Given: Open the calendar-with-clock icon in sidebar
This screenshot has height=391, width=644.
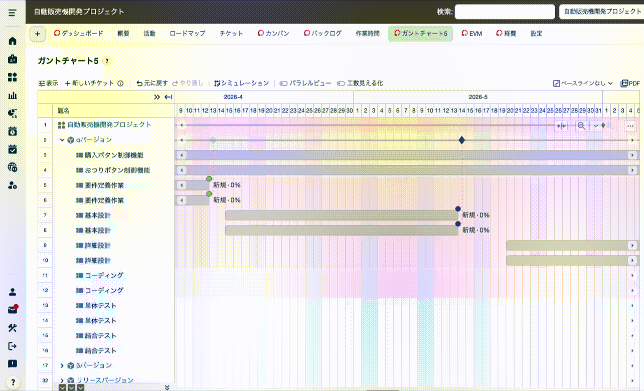Looking at the screenshot, I should click(13, 131).
